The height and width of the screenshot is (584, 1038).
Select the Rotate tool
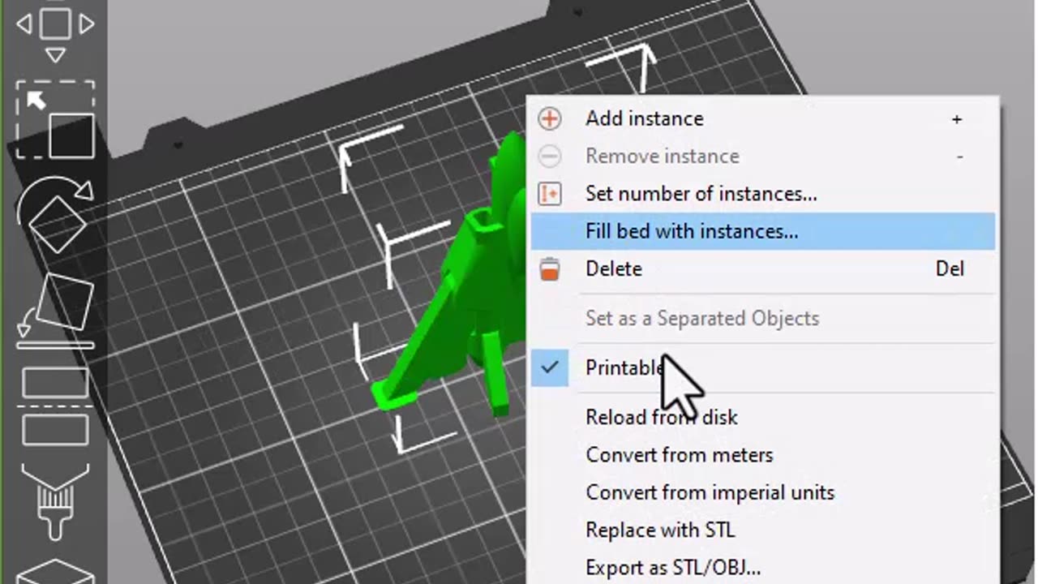pyautogui.click(x=55, y=215)
